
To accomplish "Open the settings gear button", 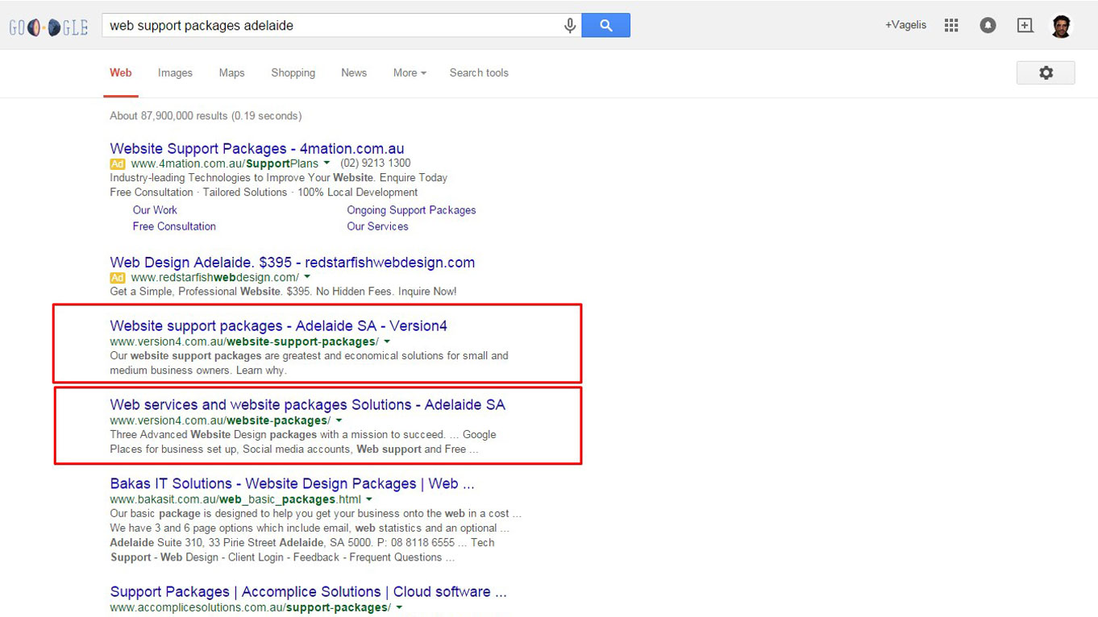I will pos(1046,72).
